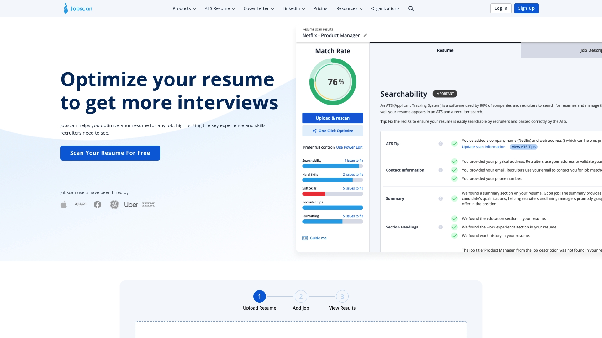Click the pencil icon to rename scan

point(365,35)
